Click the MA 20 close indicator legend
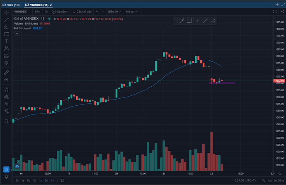The height and width of the screenshot is (185, 286). (28, 28)
